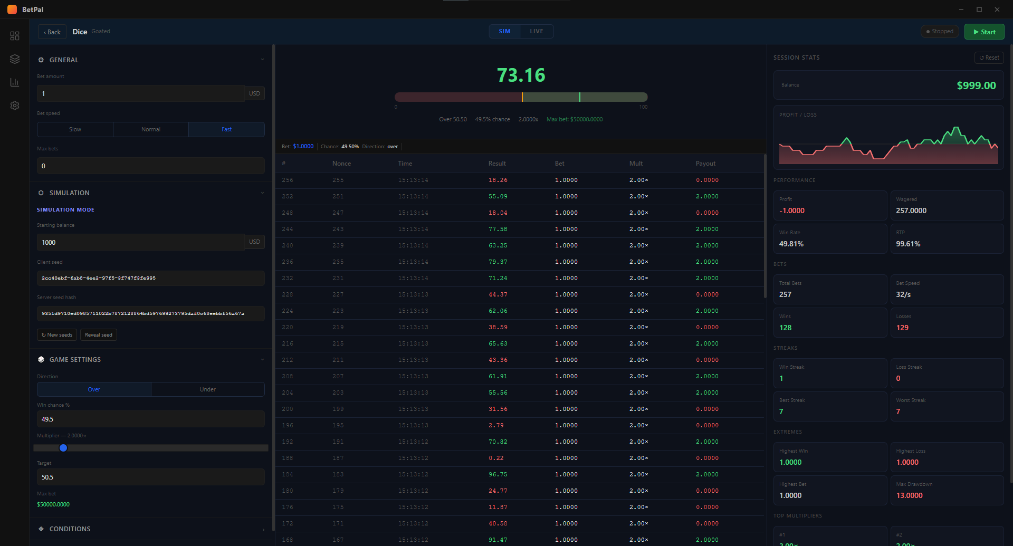Open the bar chart statistics sidebar icon
Viewport: 1013px width, 546px height.
(x=15, y=82)
